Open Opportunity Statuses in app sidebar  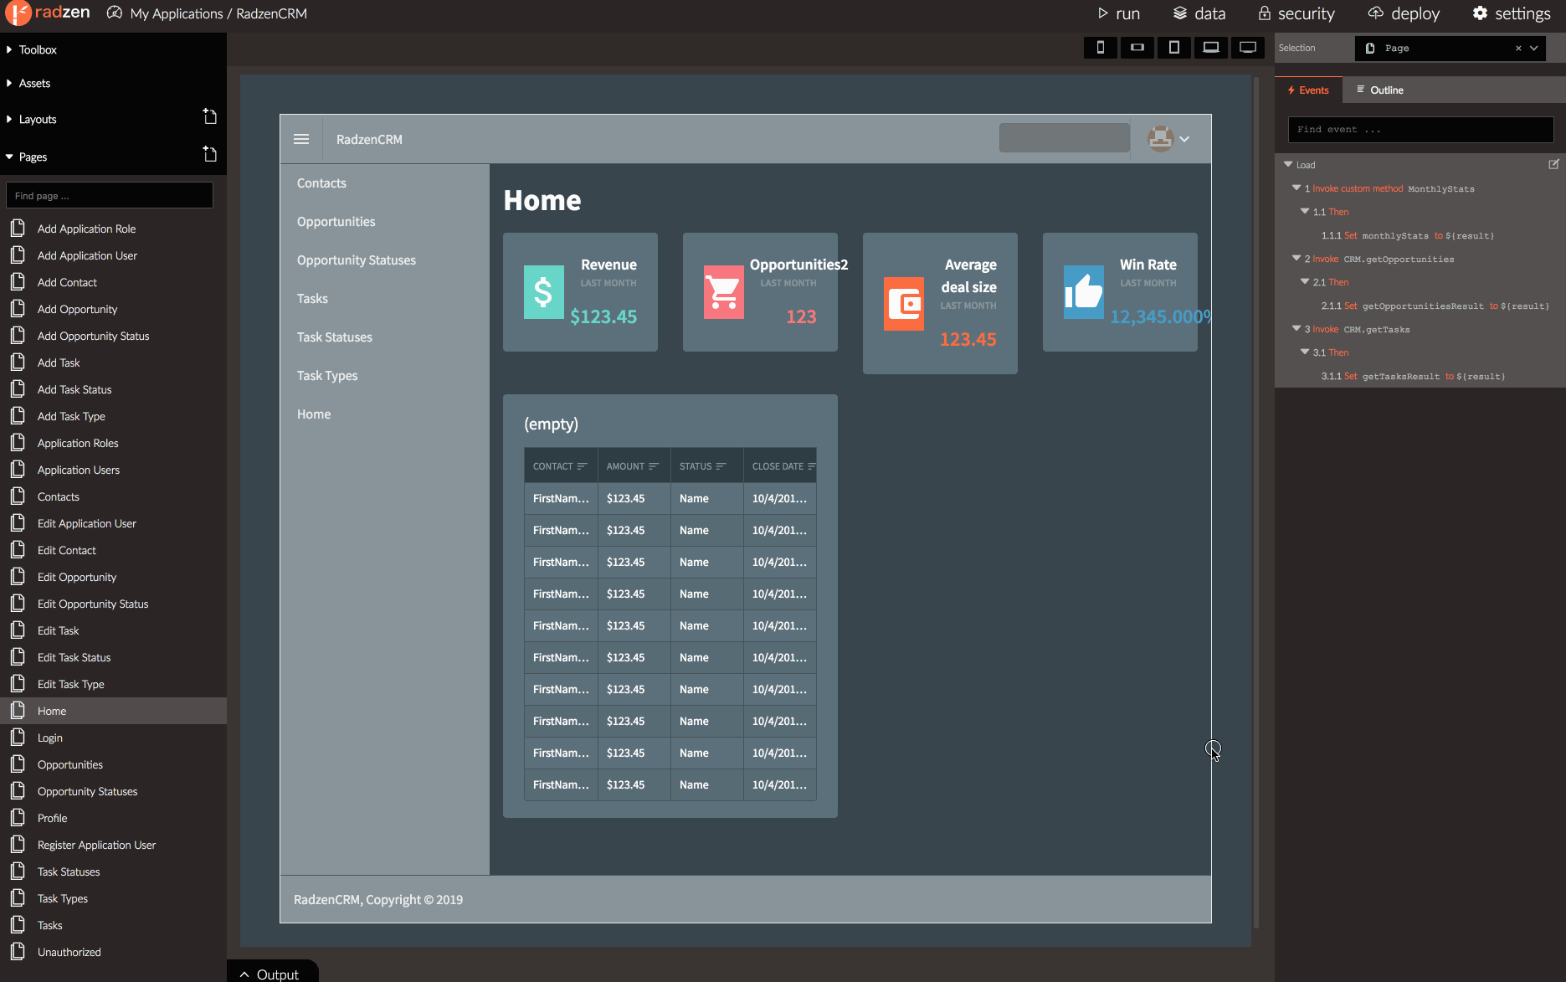[357, 260]
